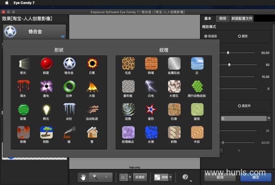Apply the 滴水 drip effect icon

23,86
